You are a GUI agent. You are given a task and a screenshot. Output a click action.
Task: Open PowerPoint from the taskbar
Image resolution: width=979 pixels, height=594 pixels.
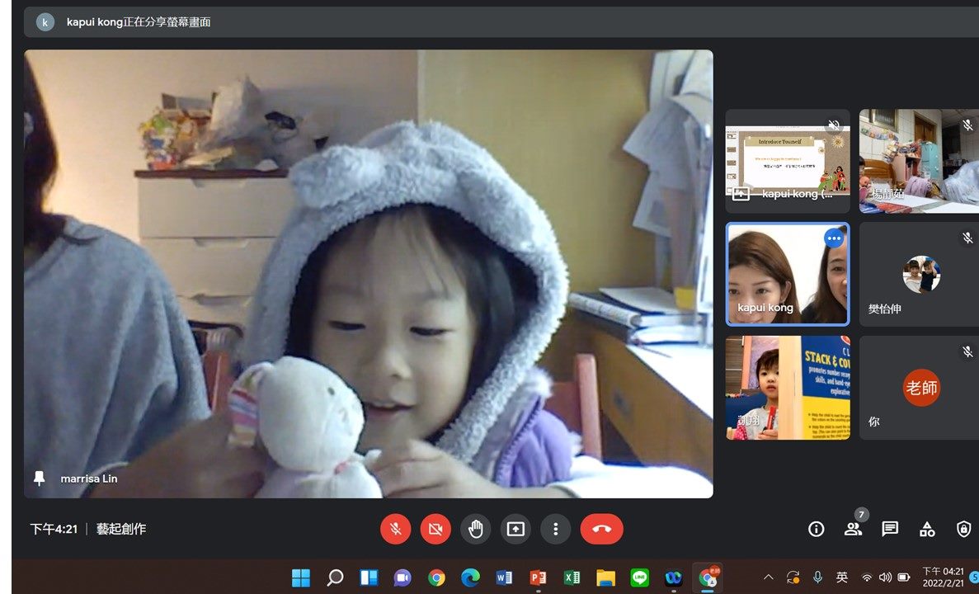coord(538,577)
